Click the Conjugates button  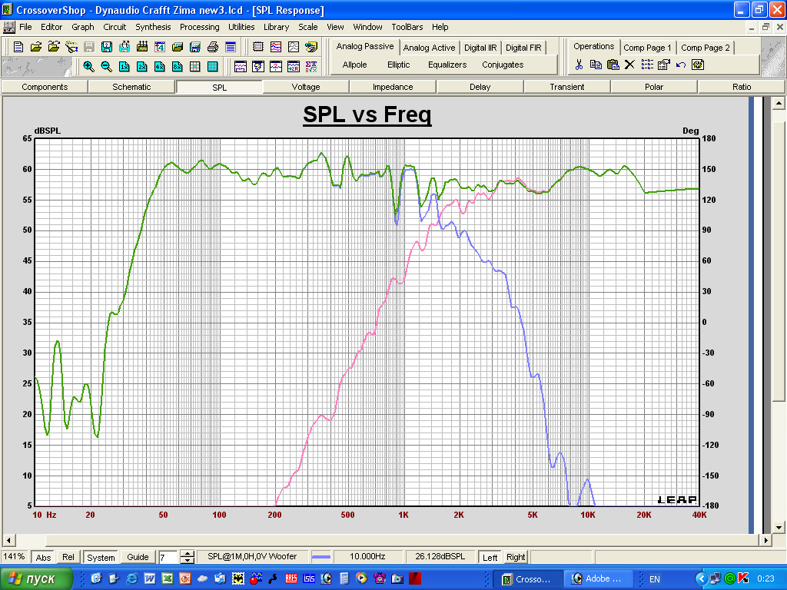point(503,65)
